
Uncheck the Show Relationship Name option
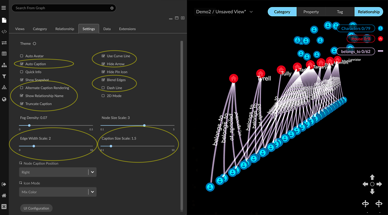[x=21, y=96]
